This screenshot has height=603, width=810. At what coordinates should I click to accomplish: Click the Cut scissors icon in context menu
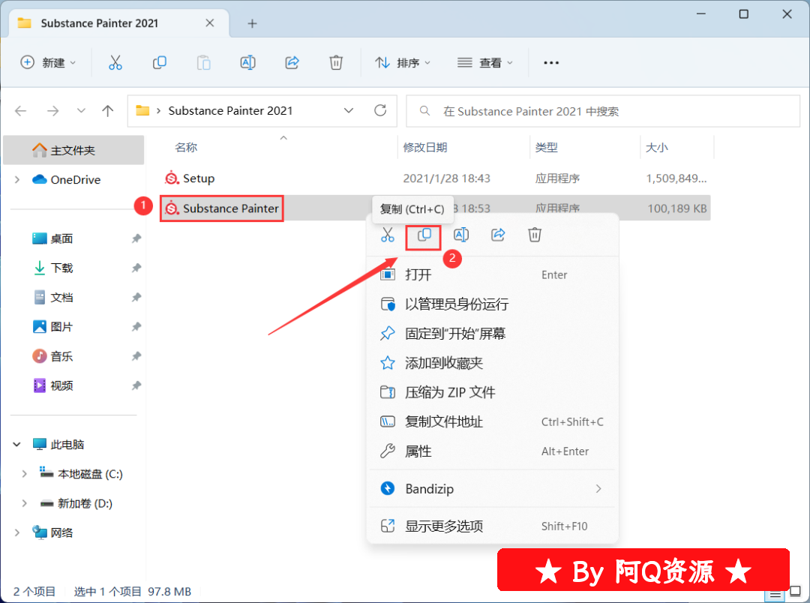pyautogui.click(x=387, y=235)
